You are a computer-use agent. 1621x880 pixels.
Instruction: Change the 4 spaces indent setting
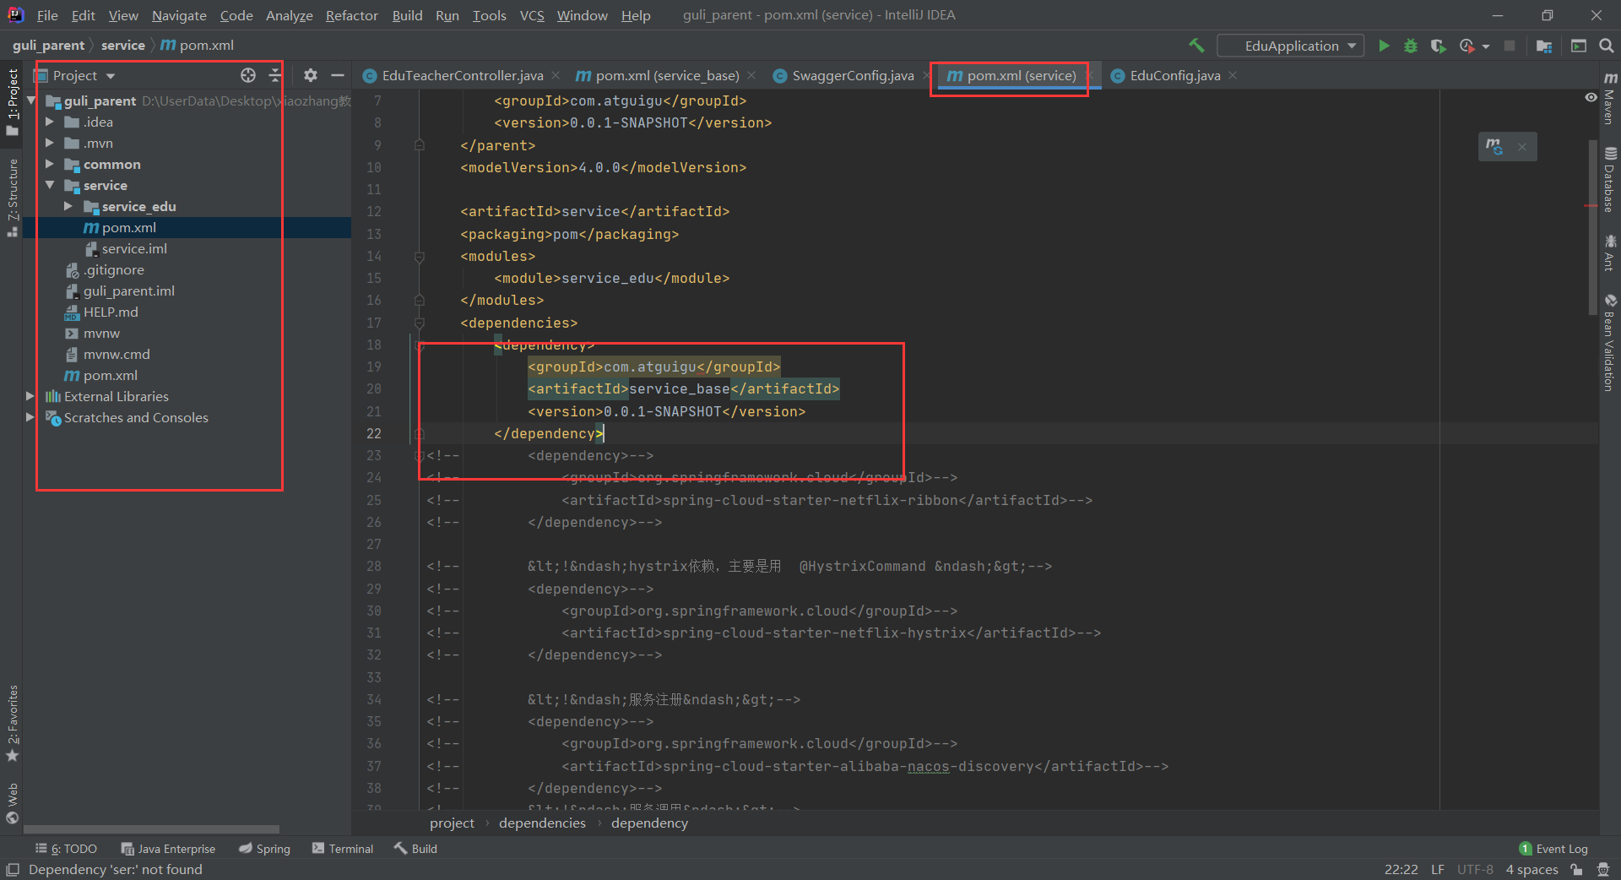(1532, 870)
